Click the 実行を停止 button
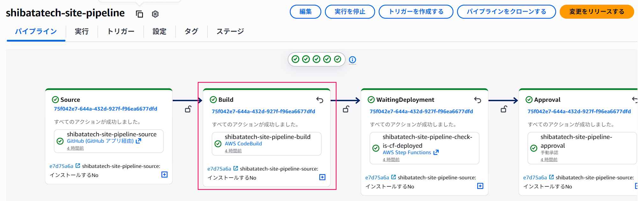This screenshot has height=201, width=638. (x=350, y=12)
